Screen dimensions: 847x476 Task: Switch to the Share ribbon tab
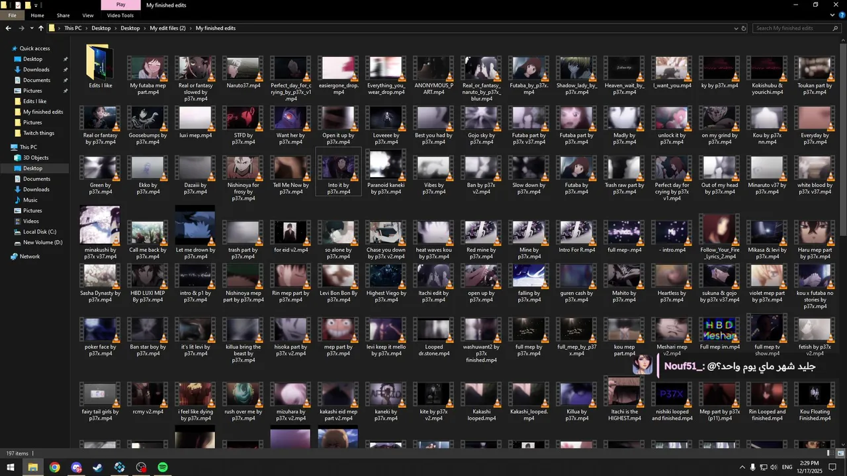[x=63, y=15]
